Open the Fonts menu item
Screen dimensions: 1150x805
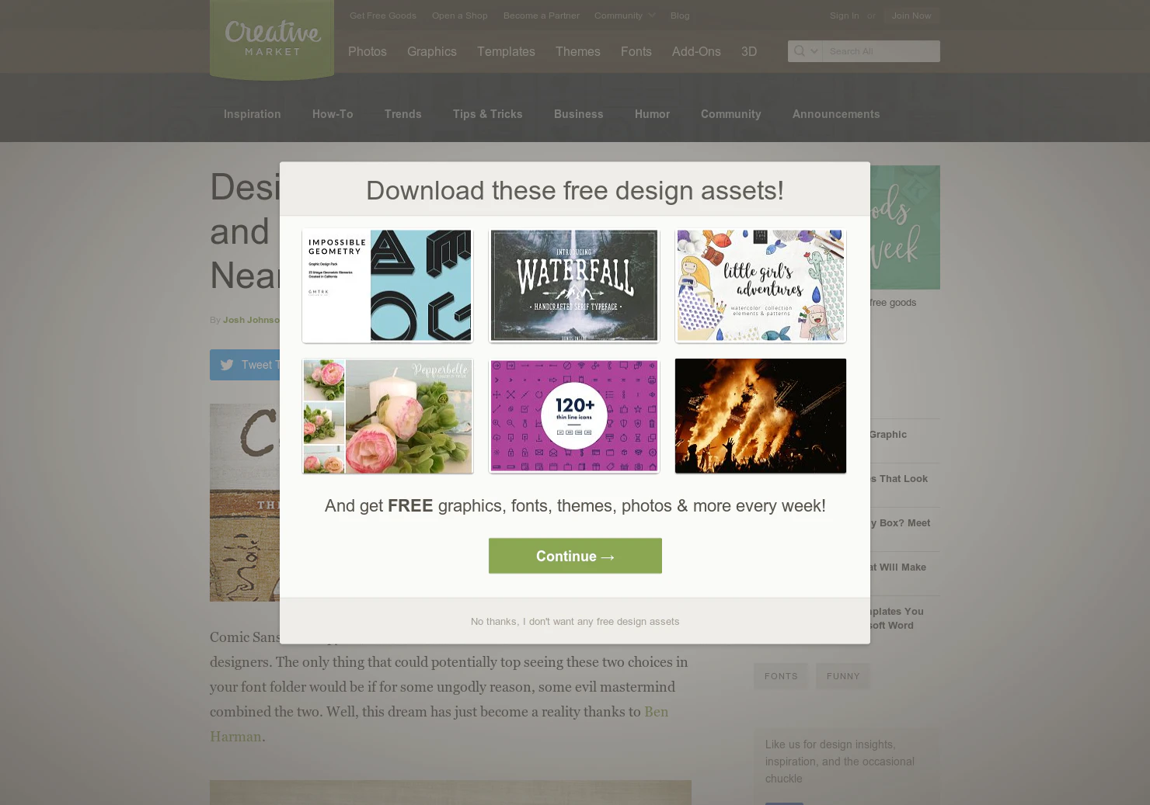(x=636, y=51)
